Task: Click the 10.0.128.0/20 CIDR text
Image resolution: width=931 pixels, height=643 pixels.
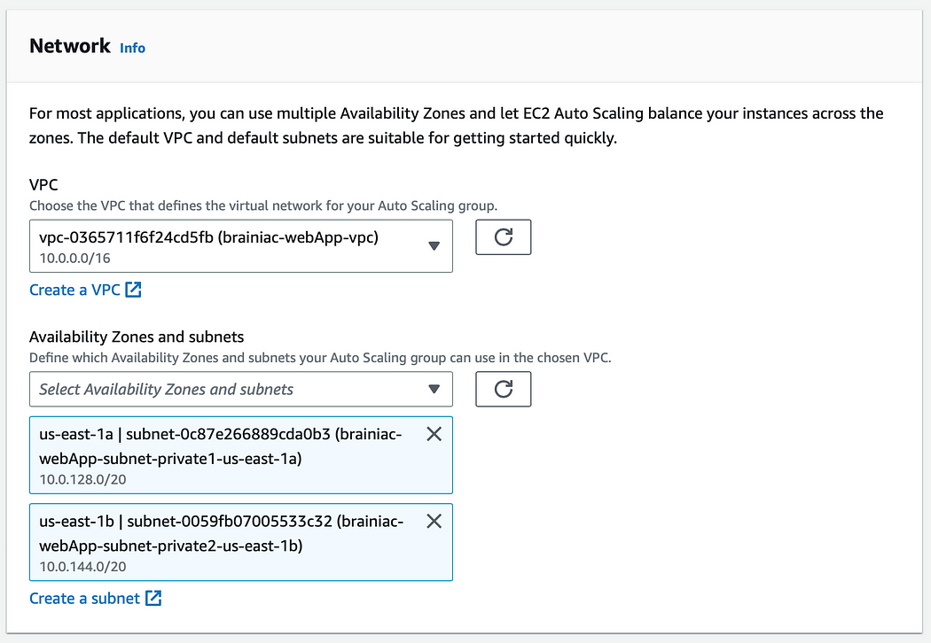Action: tap(82, 479)
